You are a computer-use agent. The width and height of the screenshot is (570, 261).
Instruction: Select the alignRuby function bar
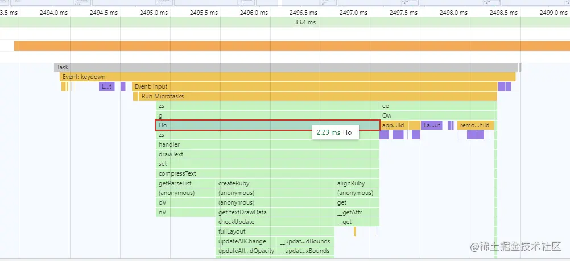point(357,183)
